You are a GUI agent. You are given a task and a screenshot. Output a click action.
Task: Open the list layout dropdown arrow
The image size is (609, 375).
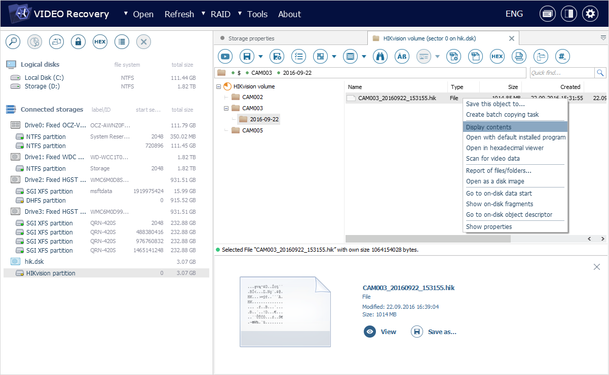point(364,56)
